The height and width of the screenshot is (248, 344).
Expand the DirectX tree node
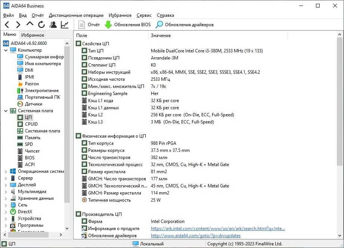(x=6, y=212)
